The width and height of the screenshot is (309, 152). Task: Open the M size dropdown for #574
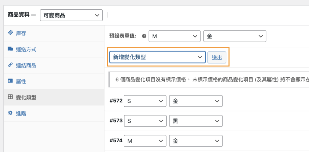(x=145, y=141)
